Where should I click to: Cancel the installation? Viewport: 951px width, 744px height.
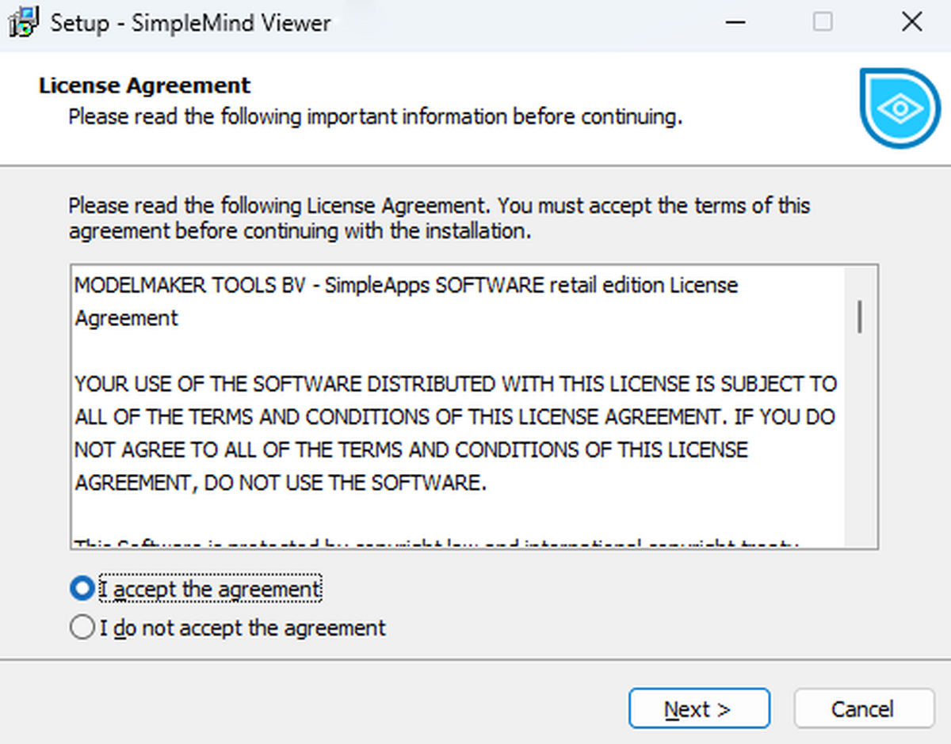pyautogui.click(x=863, y=708)
